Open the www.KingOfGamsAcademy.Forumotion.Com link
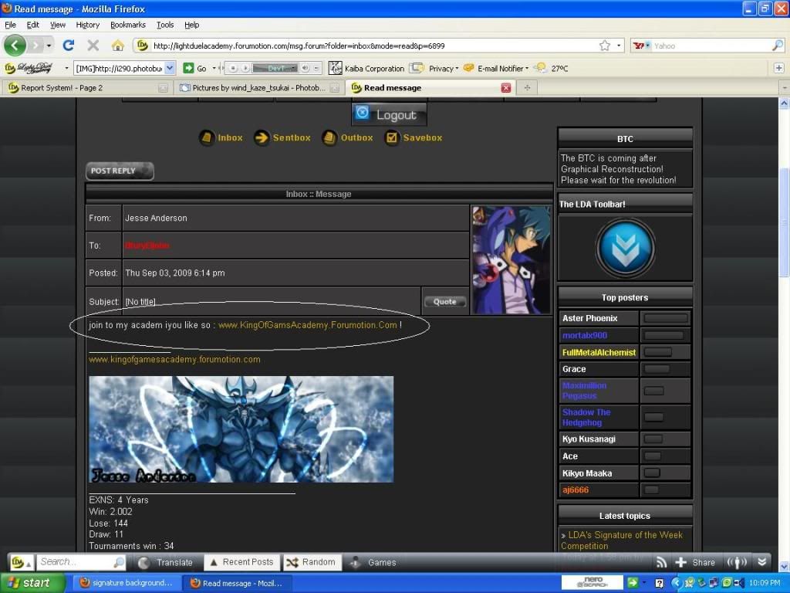790x593 pixels. pos(307,325)
